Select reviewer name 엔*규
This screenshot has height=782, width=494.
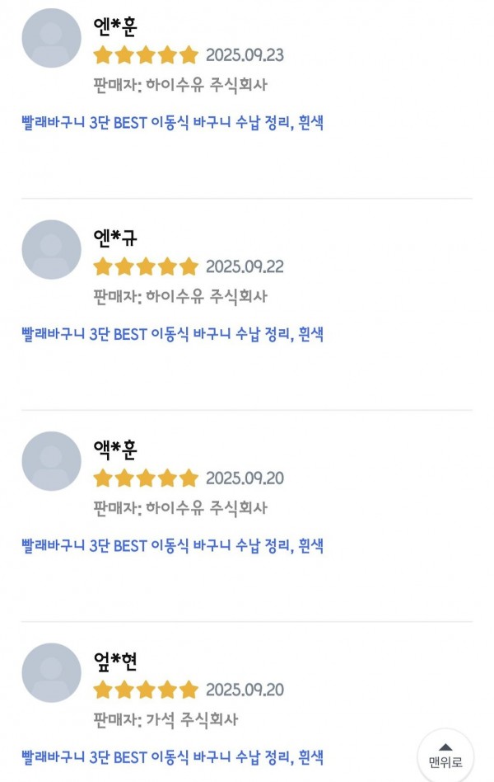pyautogui.click(x=115, y=238)
